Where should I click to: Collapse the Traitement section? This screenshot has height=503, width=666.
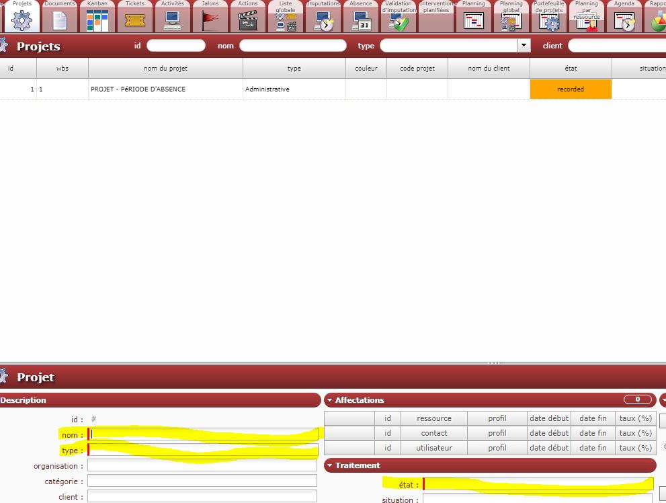click(330, 465)
